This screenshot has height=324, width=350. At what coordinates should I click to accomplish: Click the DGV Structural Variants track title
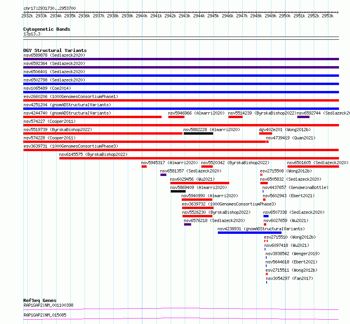(55, 50)
